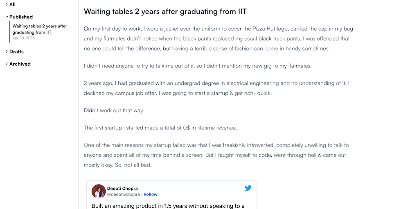The width and height of the screenshot is (419, 209).
Task: Click the paragraph mentioning Pizza Hut logo
Action: pos(218,38)
